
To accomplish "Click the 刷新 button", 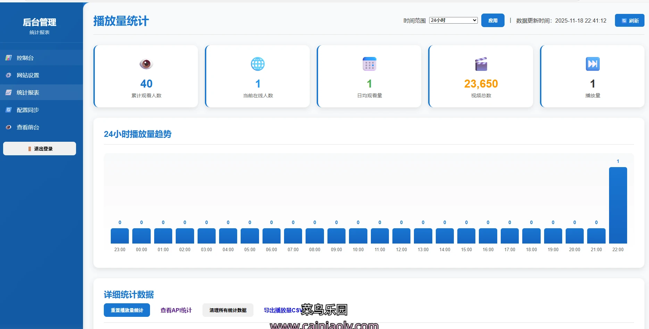I will point(630,20).
